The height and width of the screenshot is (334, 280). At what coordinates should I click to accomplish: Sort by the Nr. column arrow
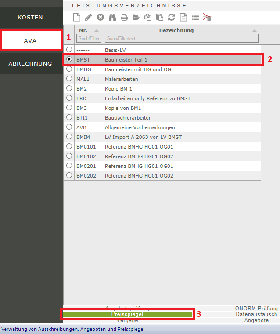pos(97,31)
